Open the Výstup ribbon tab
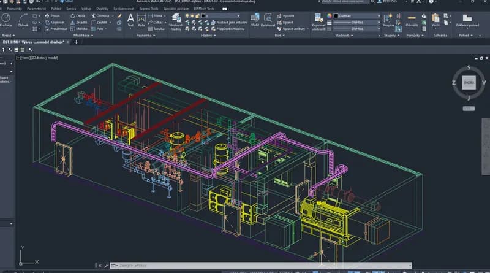The width and height of the screenshot is (490, 273). point(86,9)
